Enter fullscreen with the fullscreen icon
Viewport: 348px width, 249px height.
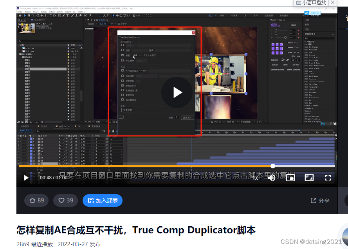[328, 177]
